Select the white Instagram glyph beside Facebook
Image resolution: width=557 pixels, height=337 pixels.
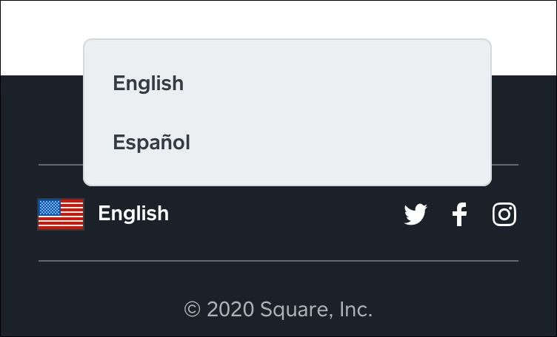point(504,214)
